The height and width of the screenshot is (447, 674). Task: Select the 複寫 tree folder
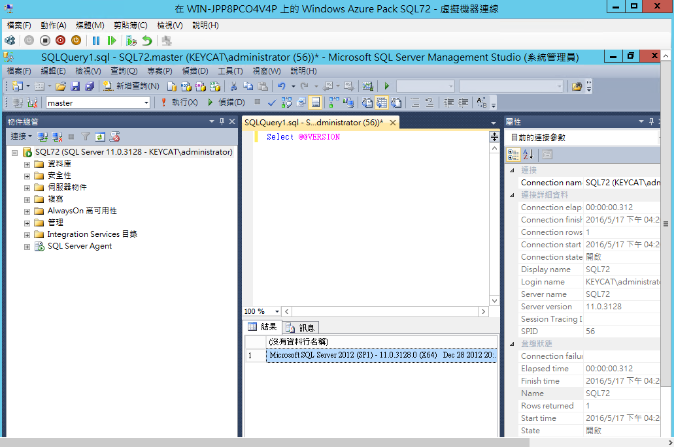55,199
